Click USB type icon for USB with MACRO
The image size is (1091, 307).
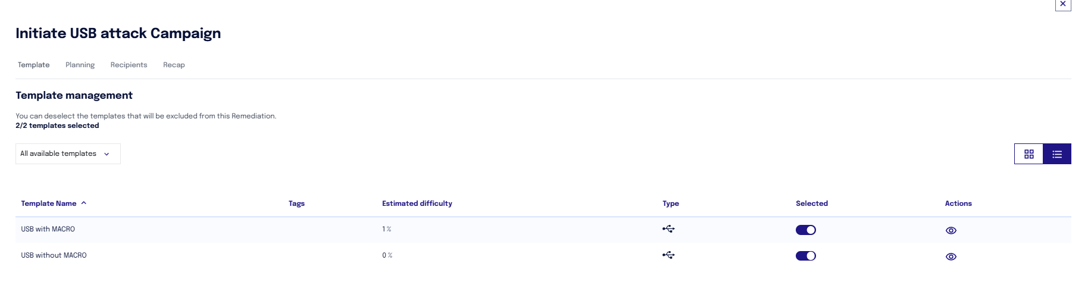click(668, 229)
